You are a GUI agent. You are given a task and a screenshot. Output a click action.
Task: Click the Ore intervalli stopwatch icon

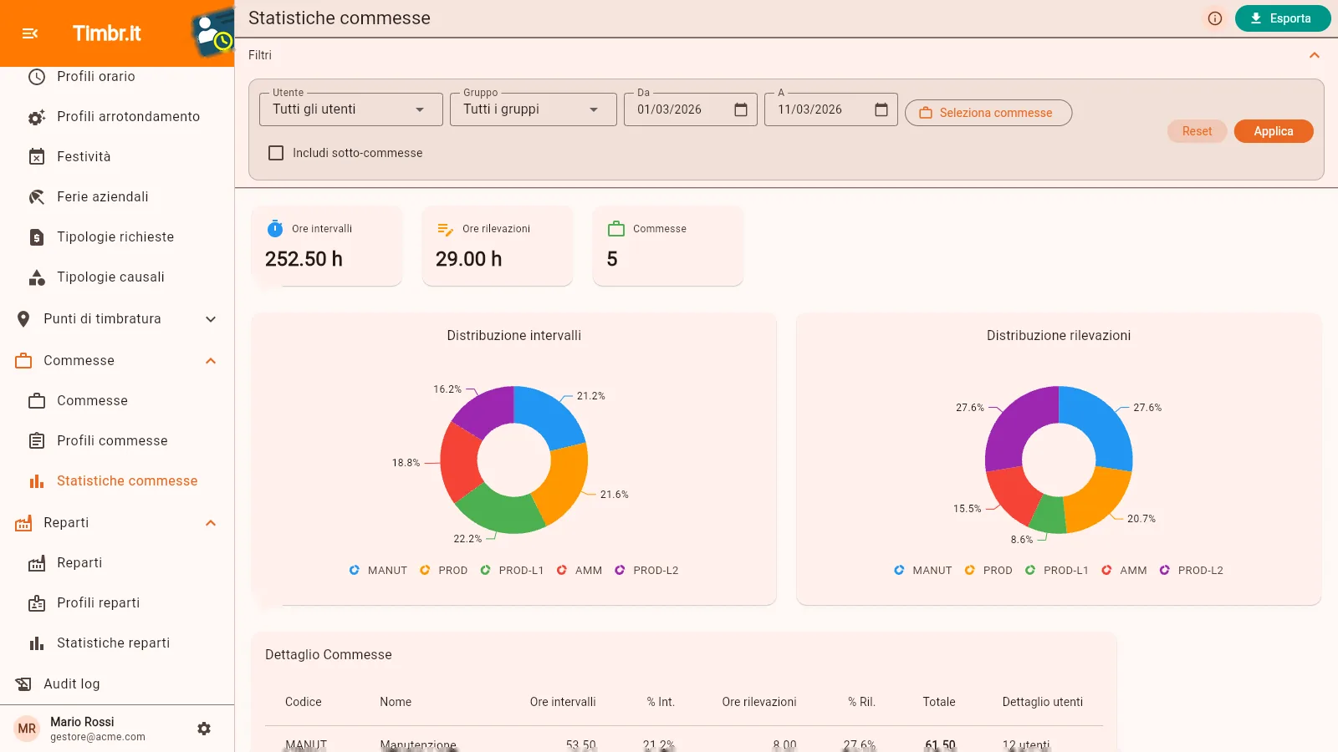coord(275,229)
